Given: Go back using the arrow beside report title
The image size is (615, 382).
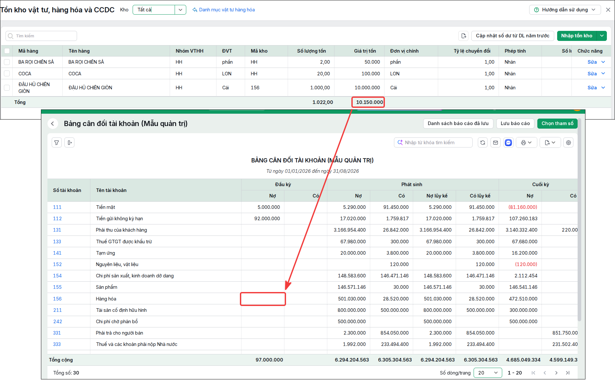Looking at the screenshot, I should [x=53, y=123].
